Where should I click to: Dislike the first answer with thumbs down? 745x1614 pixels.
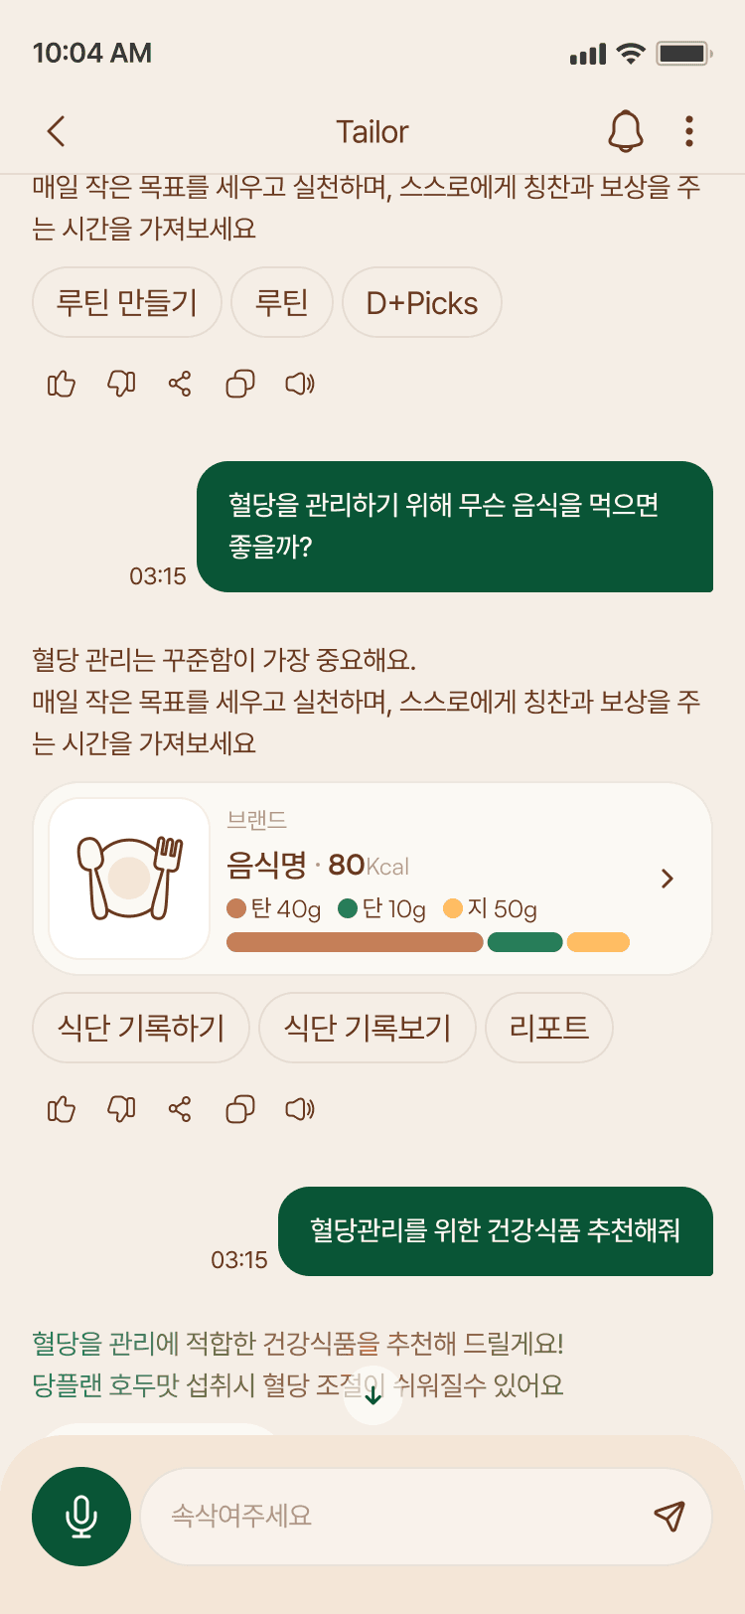(x=121, y=384)
